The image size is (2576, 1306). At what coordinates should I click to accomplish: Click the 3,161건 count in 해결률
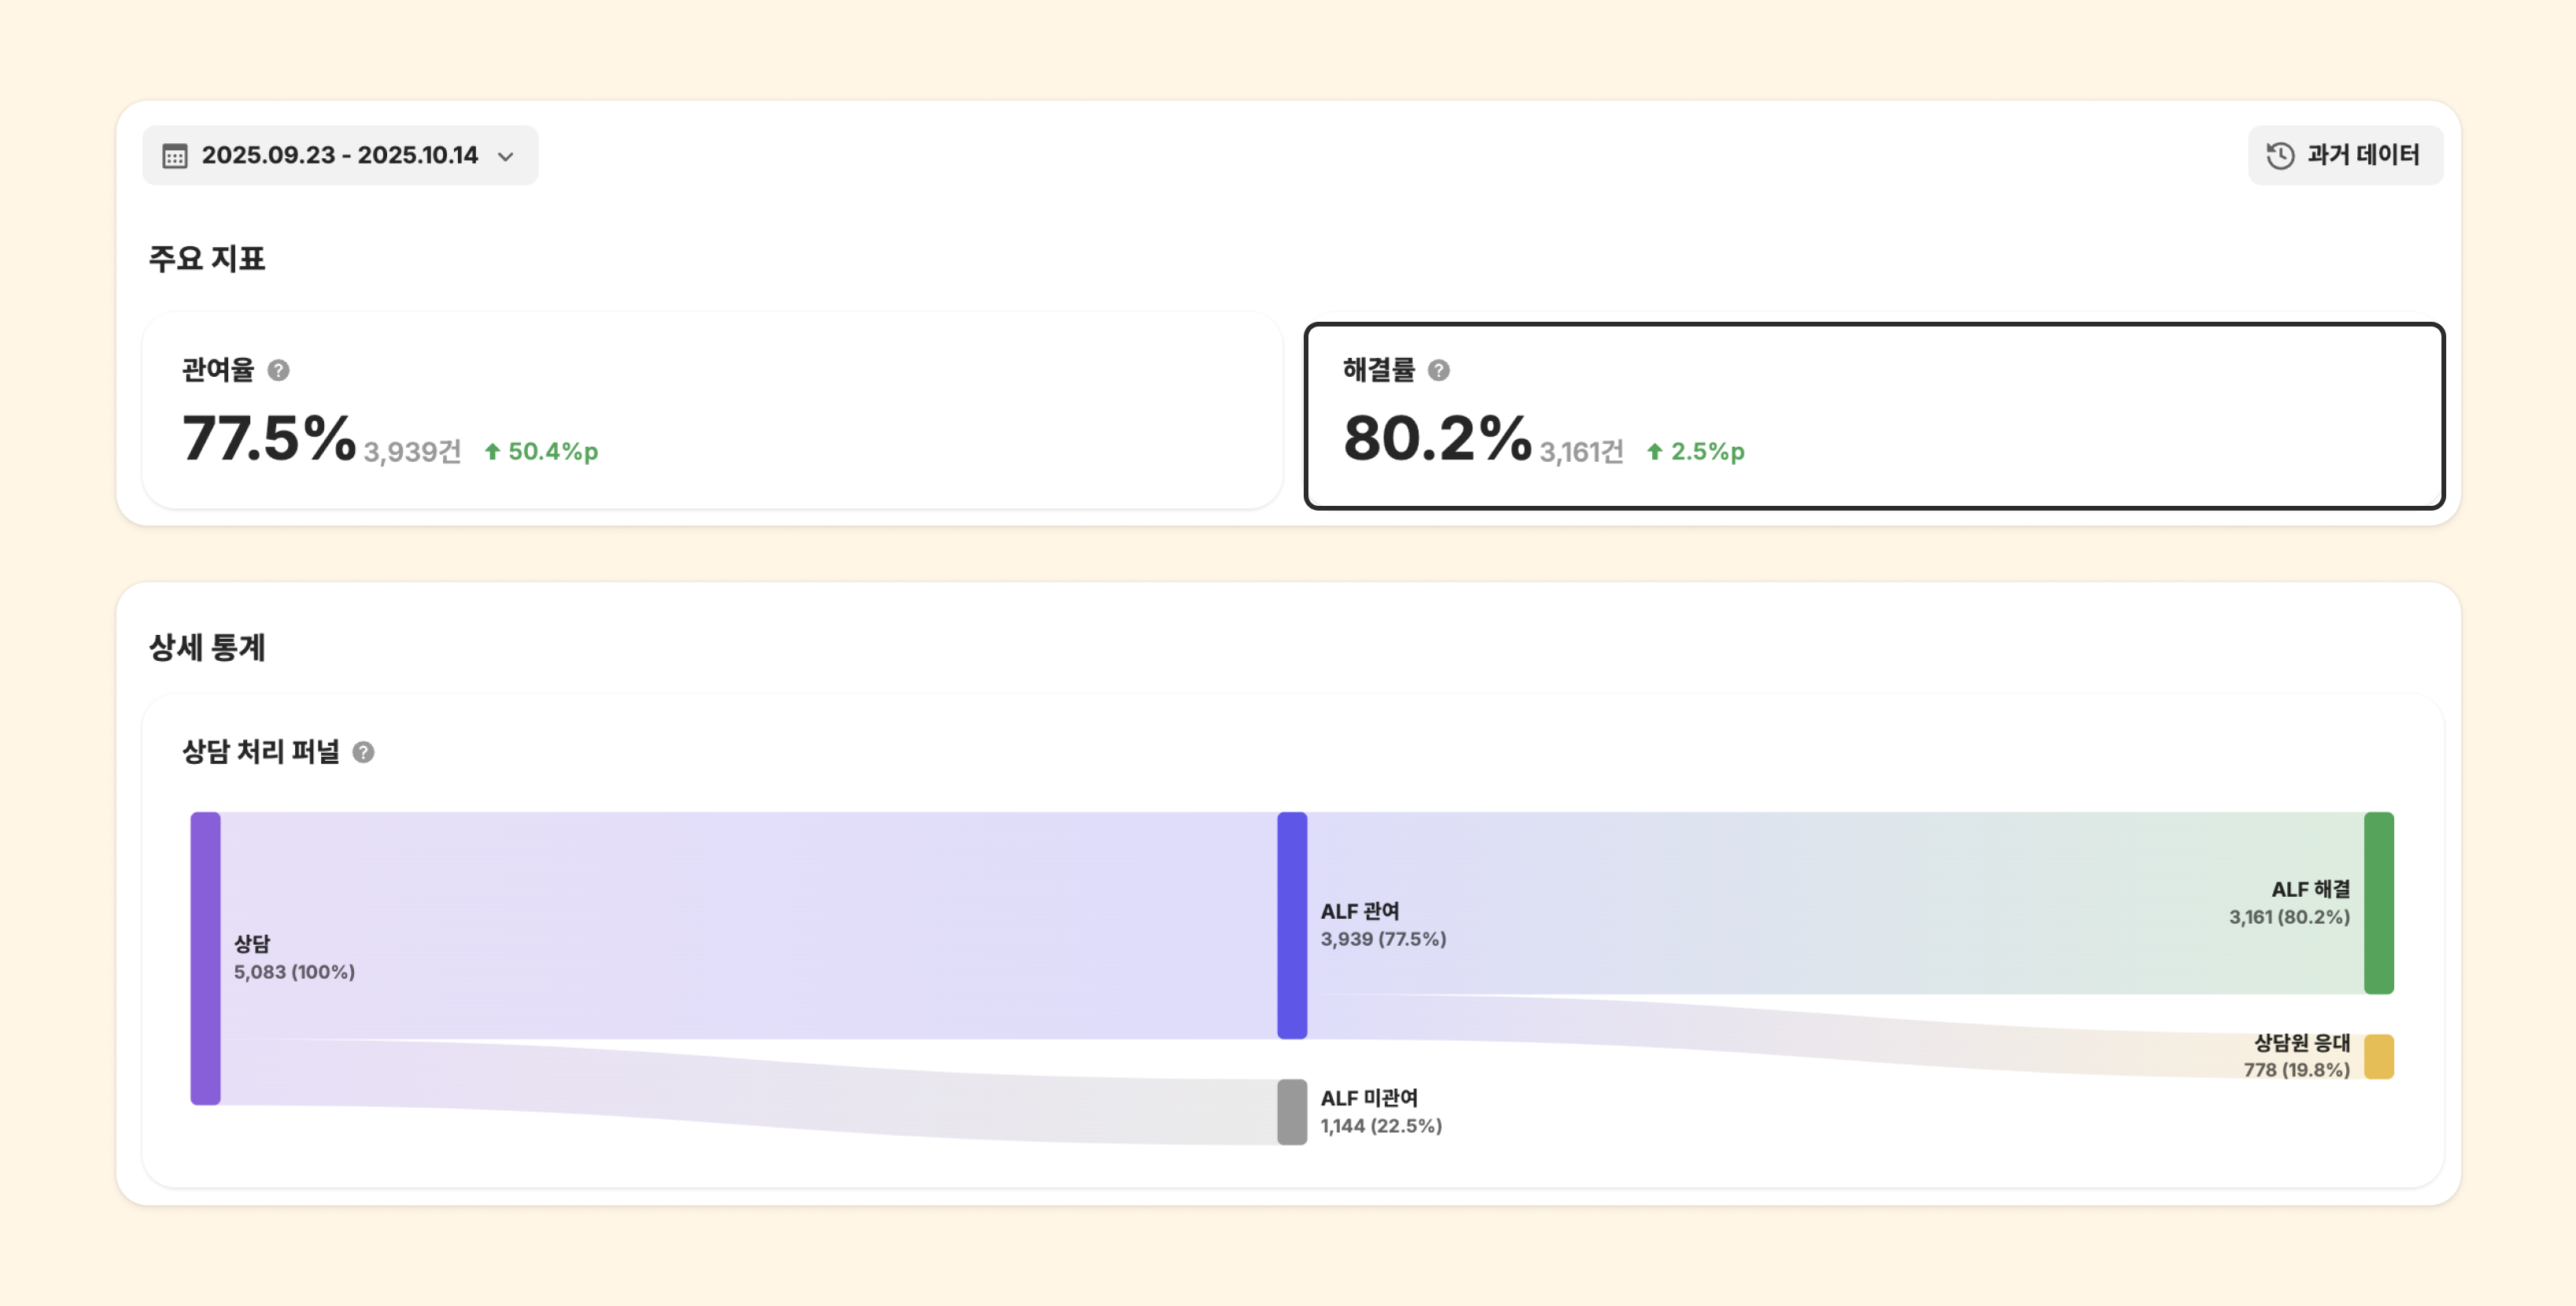tap(1581, 452)
